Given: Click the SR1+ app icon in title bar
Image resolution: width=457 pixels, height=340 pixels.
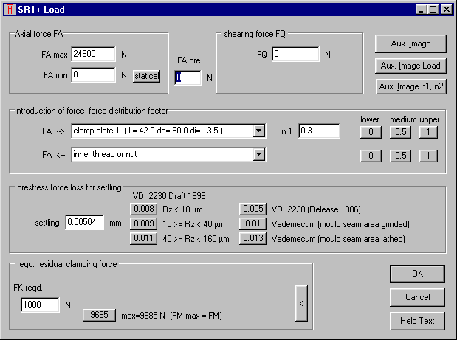Looking at the screenshot, I should [x=9, y=9].
